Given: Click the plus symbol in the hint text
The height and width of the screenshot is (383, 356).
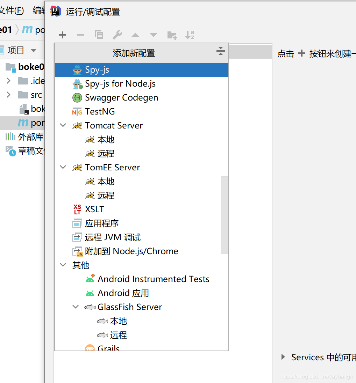Looking at the screenshot, I should pyautogui.click(x=302, y=53).
